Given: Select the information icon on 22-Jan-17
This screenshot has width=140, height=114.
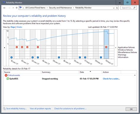Looking at the screenshot, I should (x=32, y=57).
